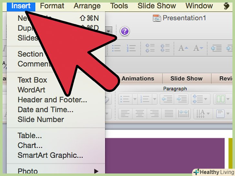Open the Arrange menu
The image size is (235, 176).
click(87, 6)
